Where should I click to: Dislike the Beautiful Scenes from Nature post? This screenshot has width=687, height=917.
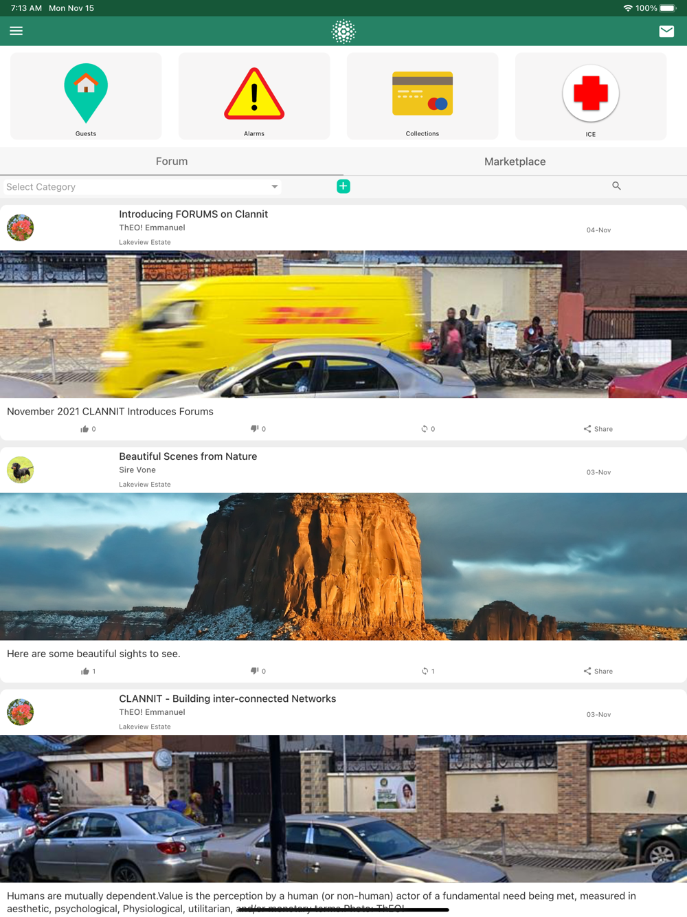[258, 671]
